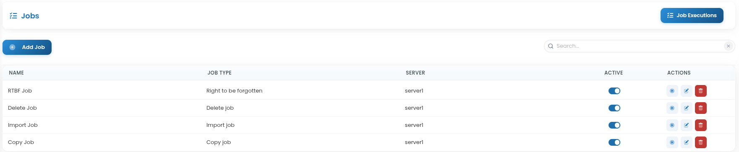Click the SERVER column header
This screenshot has width=739, height=152.
coord(415,73)
